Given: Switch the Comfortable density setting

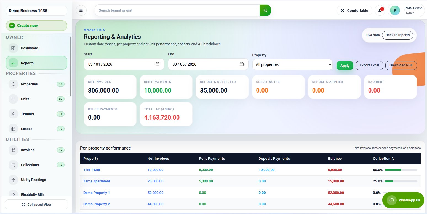Looking at the screenshot, I should point(354,10).
